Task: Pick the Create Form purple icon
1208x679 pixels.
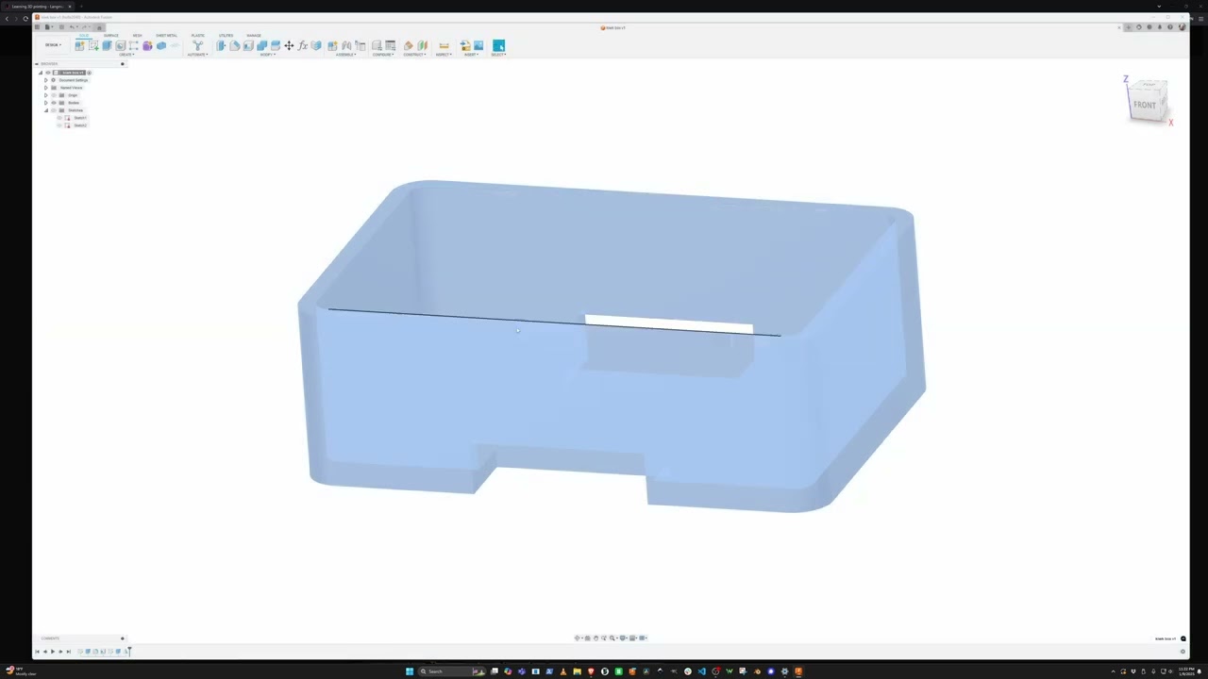Action: (x=147, y=45)
